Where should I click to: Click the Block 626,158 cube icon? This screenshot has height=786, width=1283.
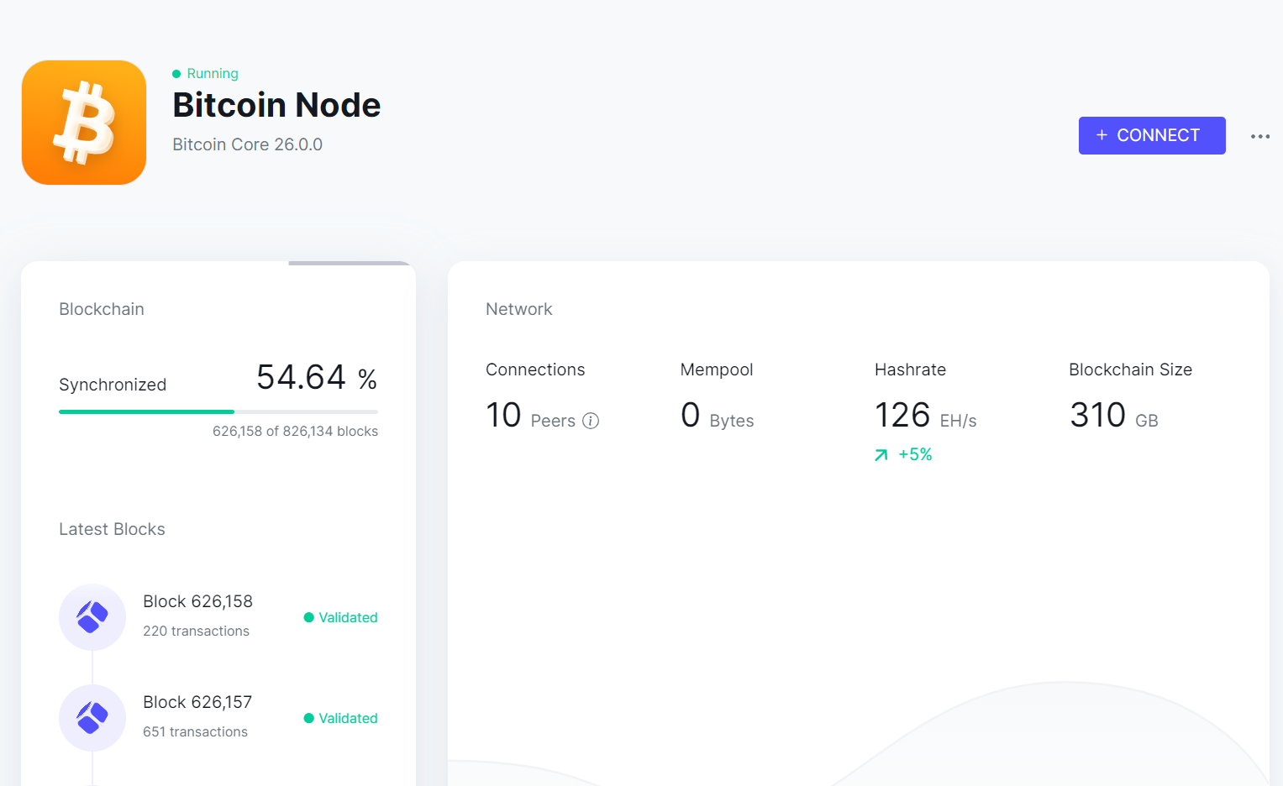pos(92,617)
